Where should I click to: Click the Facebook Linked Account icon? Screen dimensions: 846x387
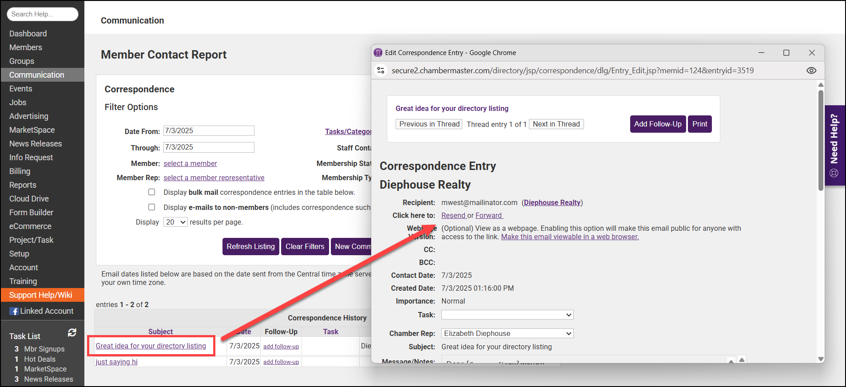(14, 312)
